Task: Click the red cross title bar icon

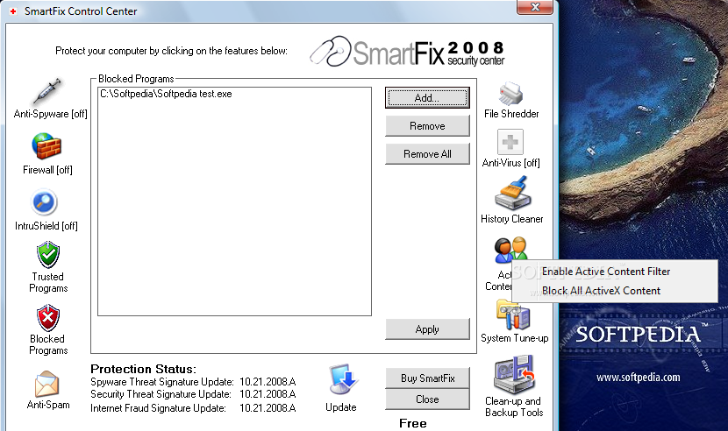Action: click(13, 11)
